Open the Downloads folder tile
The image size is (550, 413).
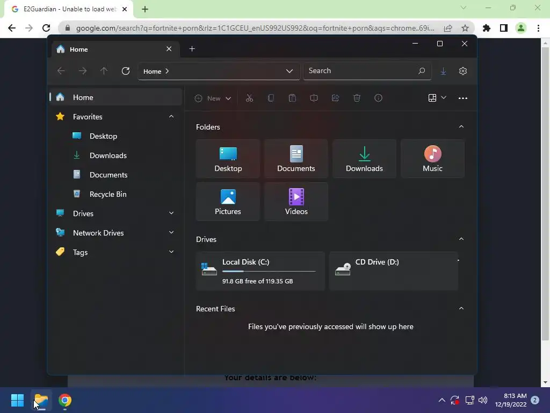pyautogui.click(x=364, y=159)
